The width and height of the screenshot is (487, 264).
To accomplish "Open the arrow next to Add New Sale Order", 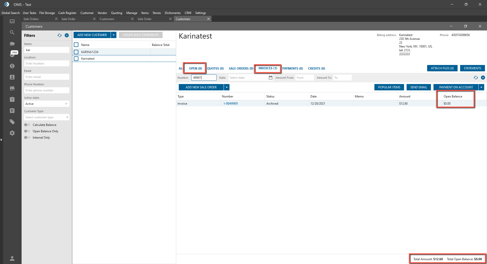I will point(227,87).
